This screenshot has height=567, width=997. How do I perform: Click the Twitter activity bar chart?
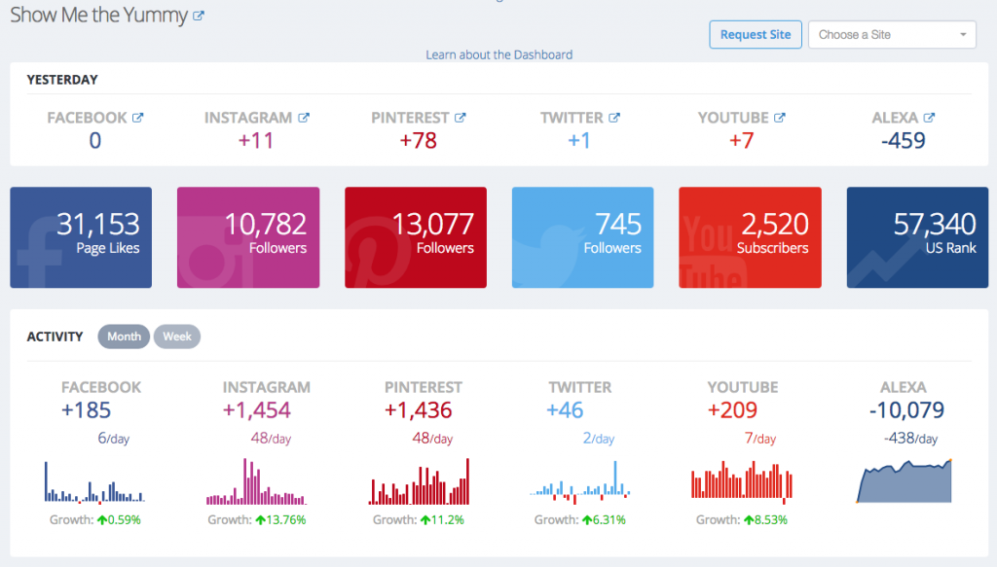[580, 482]
